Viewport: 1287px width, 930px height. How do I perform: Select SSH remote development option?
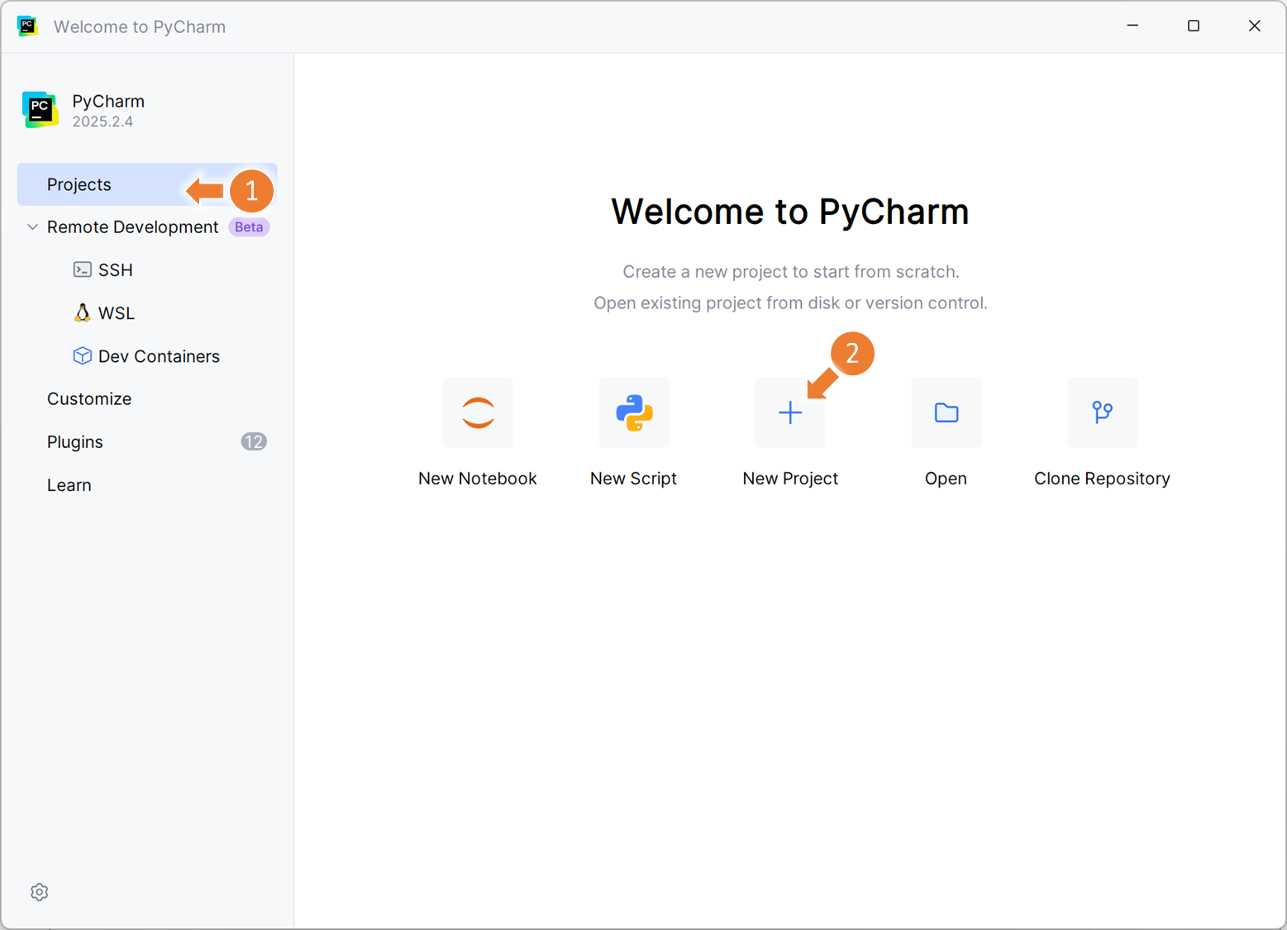click(x=116, y=269)
